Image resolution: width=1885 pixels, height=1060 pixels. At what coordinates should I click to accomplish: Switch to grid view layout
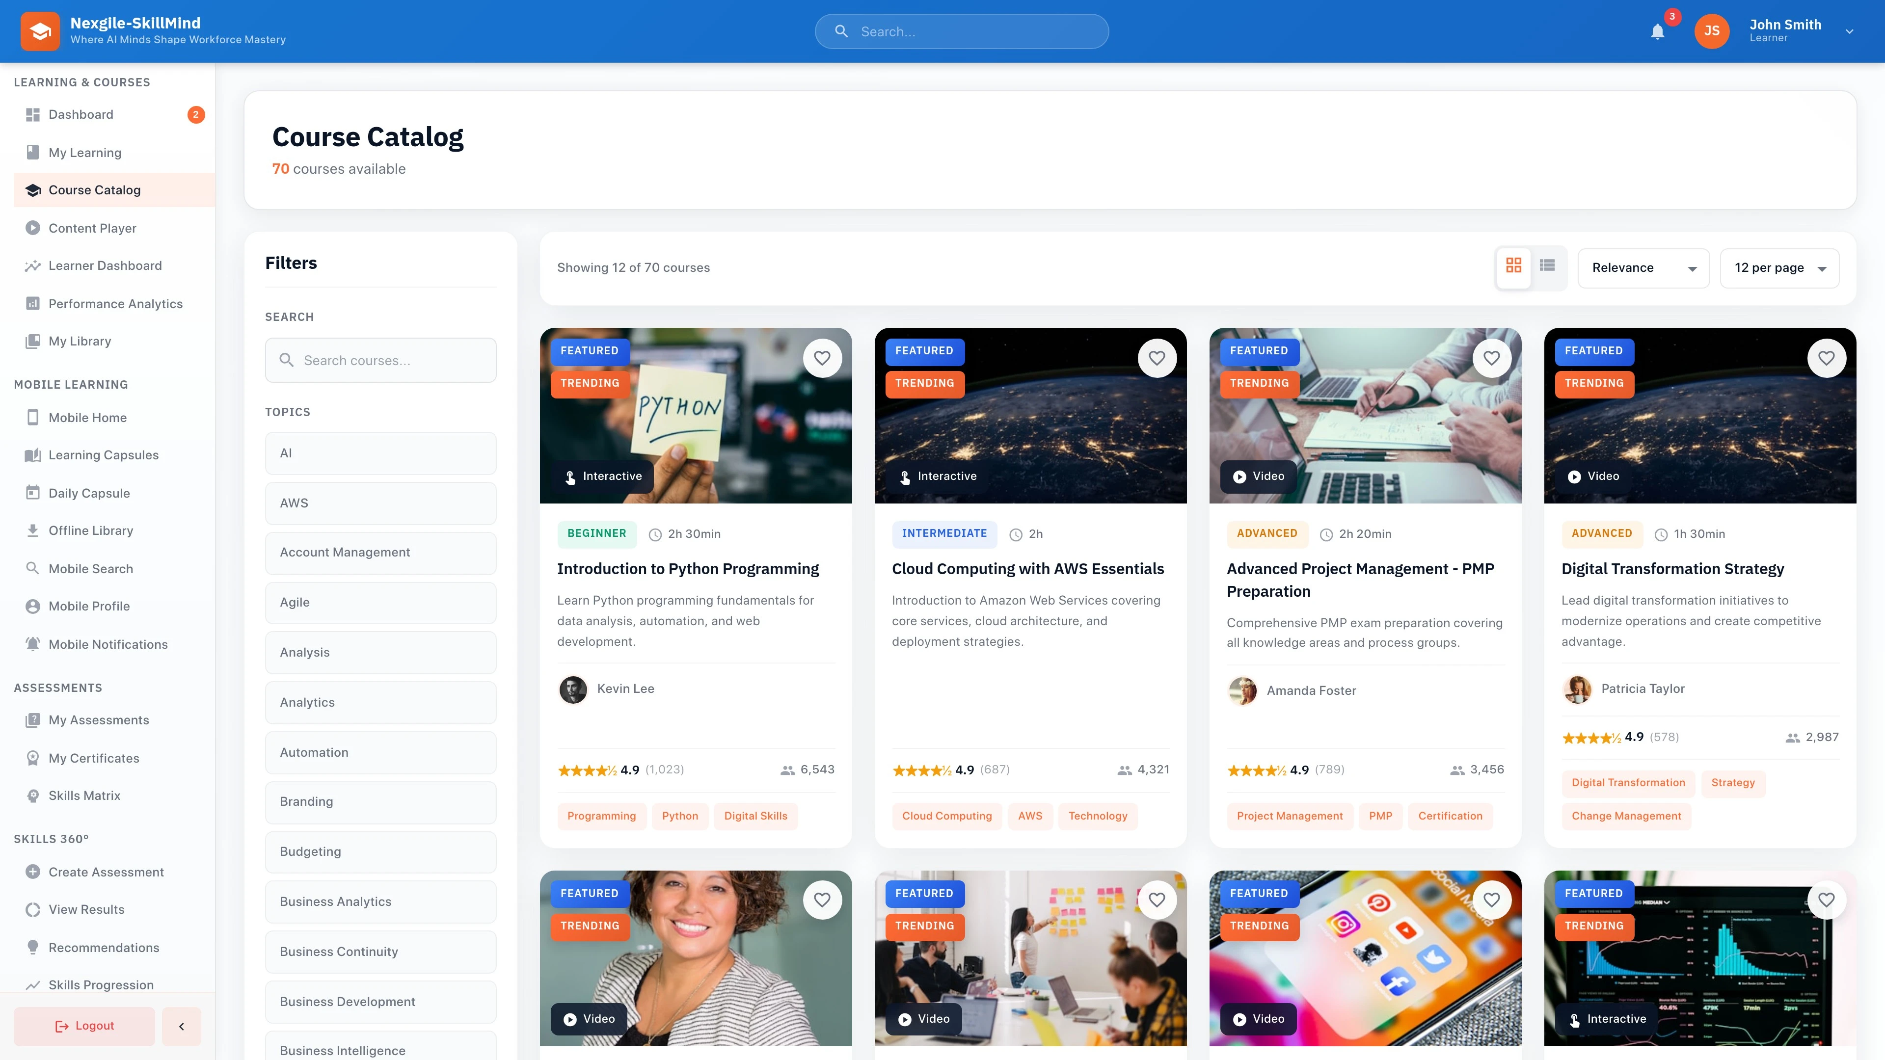1513,267
